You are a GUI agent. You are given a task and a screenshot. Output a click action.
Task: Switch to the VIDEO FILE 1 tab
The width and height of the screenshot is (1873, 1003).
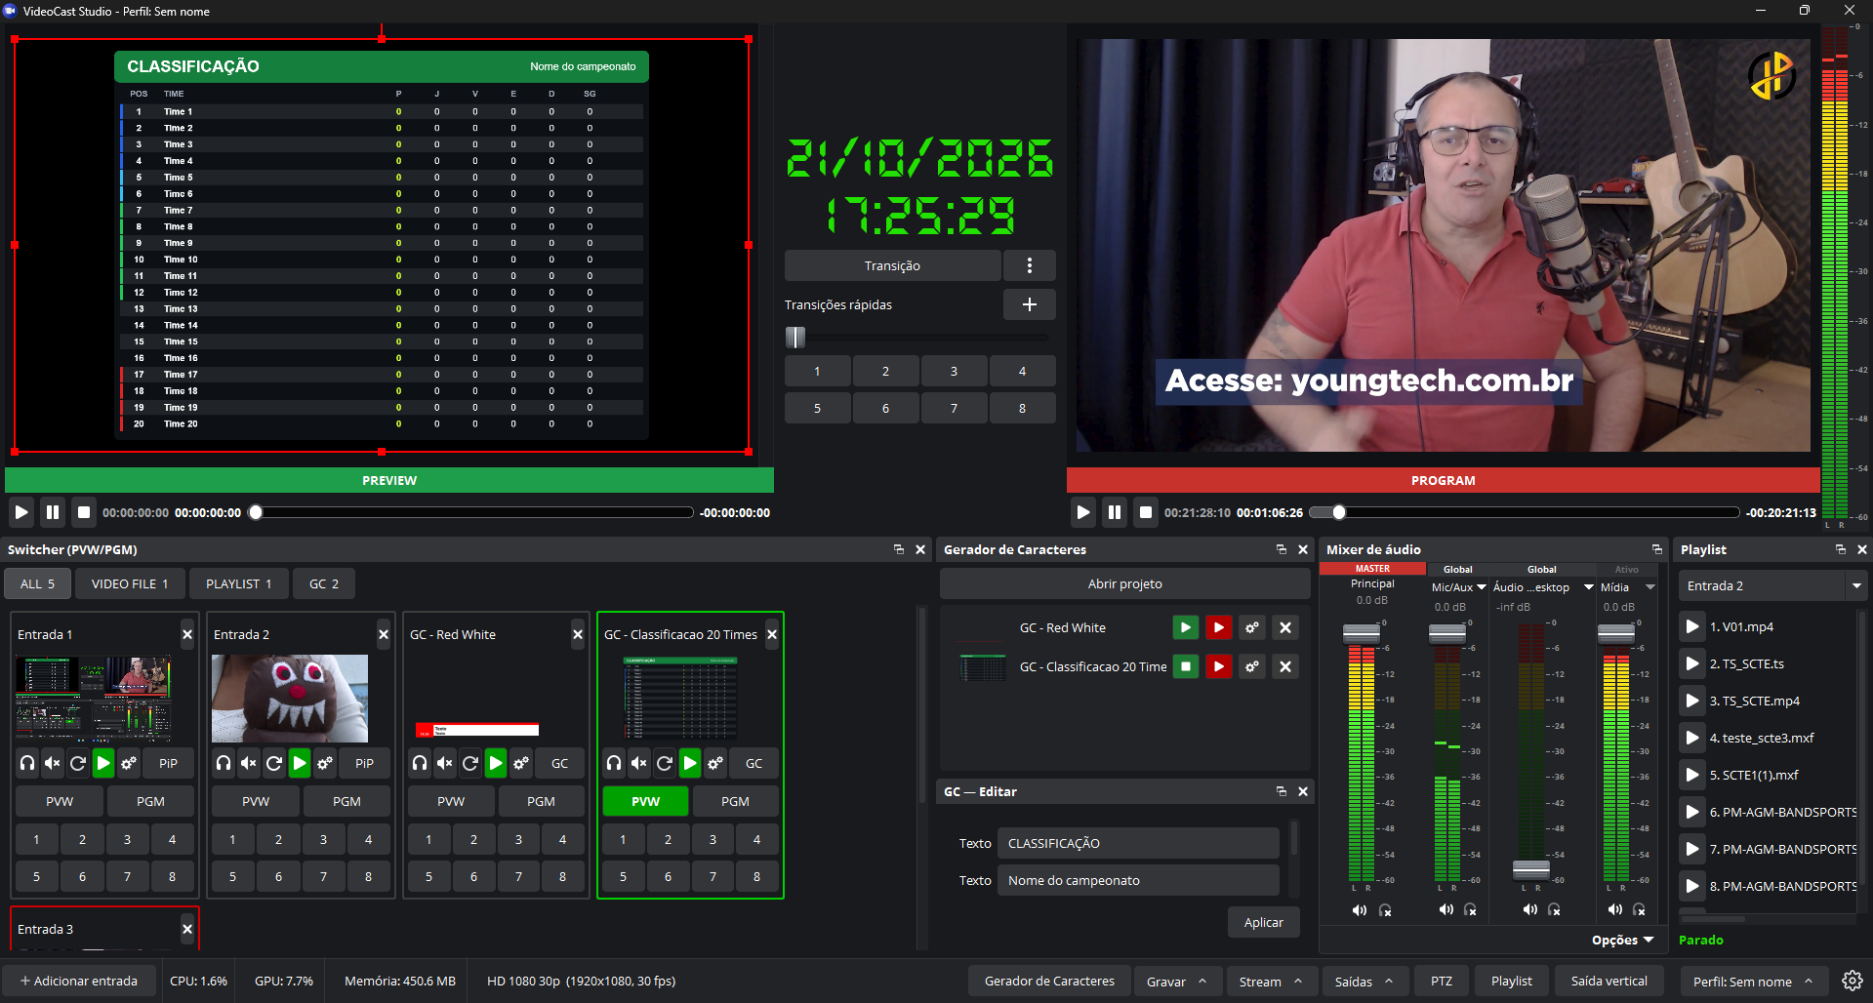[x=130, y=583]
